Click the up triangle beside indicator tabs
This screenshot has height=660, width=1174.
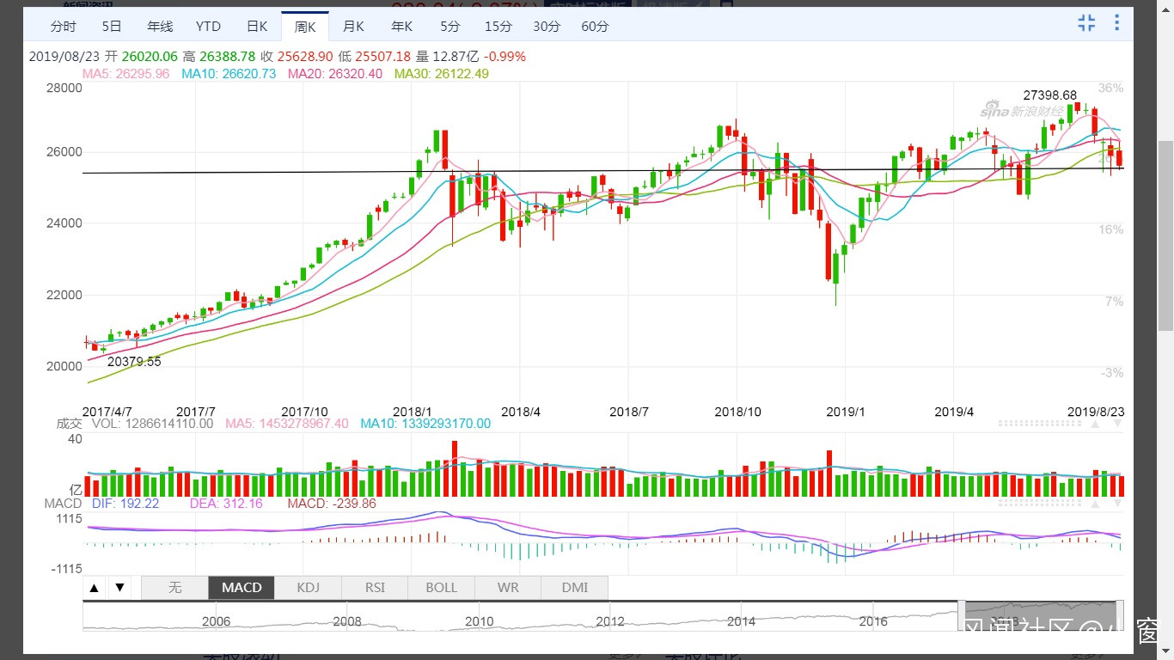click(95, 588)
